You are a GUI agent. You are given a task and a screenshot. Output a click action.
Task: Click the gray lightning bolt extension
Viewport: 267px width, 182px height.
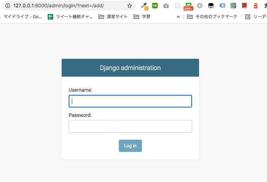pyautogui.click(x=200, y=6)
